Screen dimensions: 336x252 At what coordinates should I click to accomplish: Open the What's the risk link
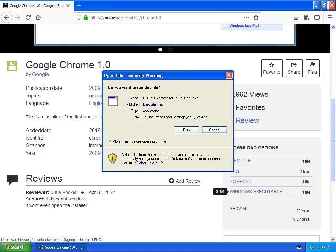[x=150, y=163]
